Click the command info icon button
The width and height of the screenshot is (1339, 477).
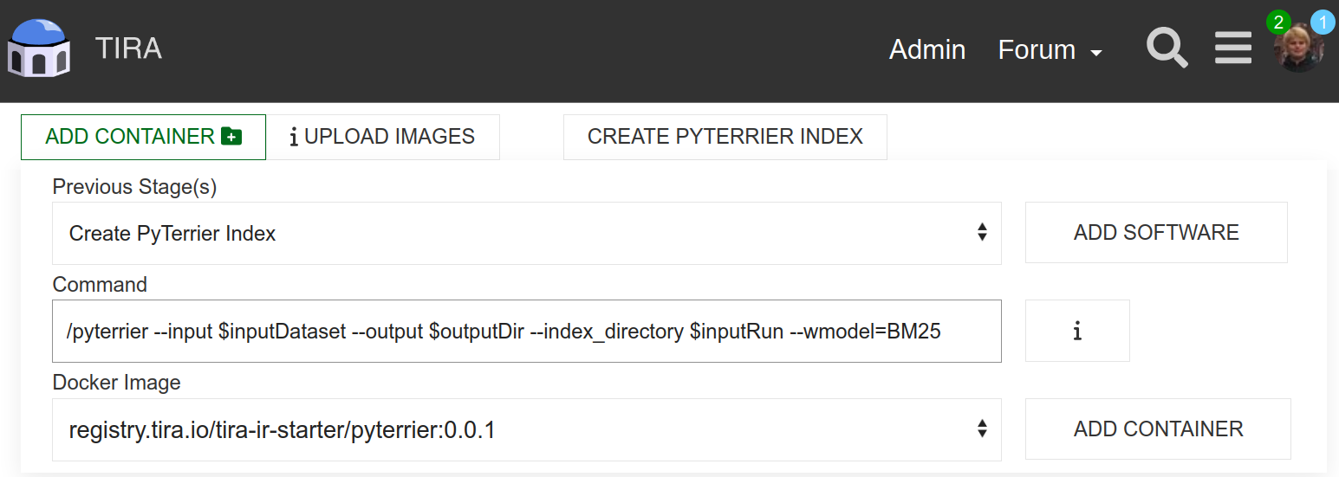coord(1077,331)
